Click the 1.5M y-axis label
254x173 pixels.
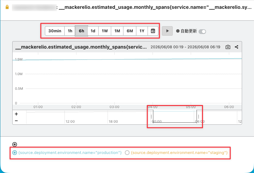coord(19,59)
